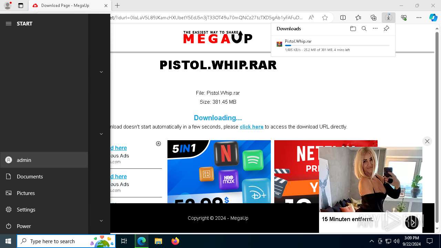Expand the first Start menu group chevron

pyautogui.click(x=101, y=72)
